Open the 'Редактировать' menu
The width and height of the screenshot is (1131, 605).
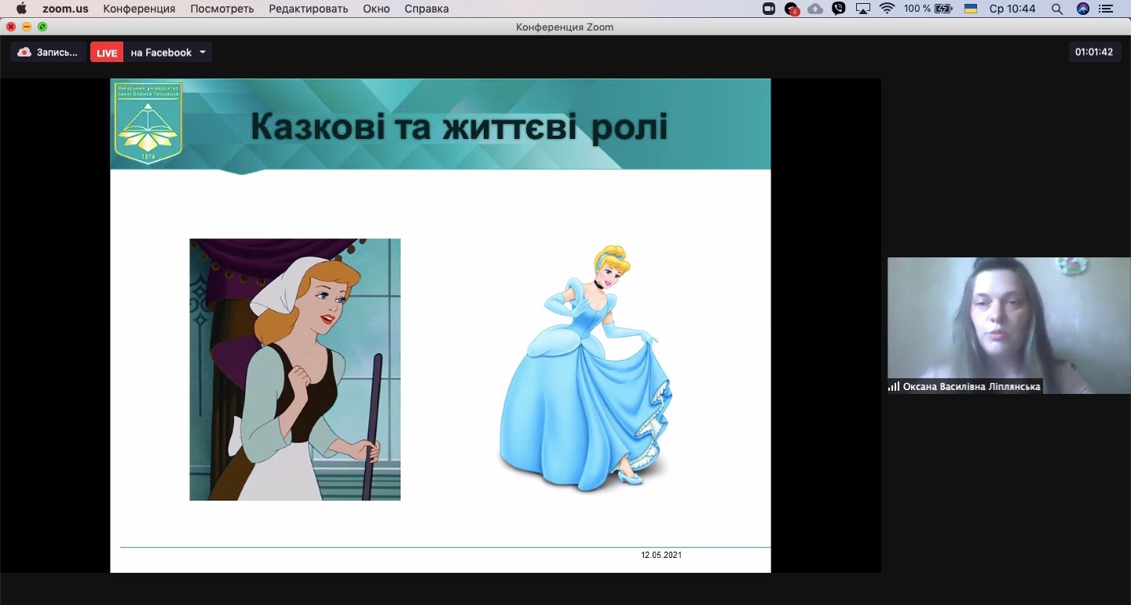(308, 9)
